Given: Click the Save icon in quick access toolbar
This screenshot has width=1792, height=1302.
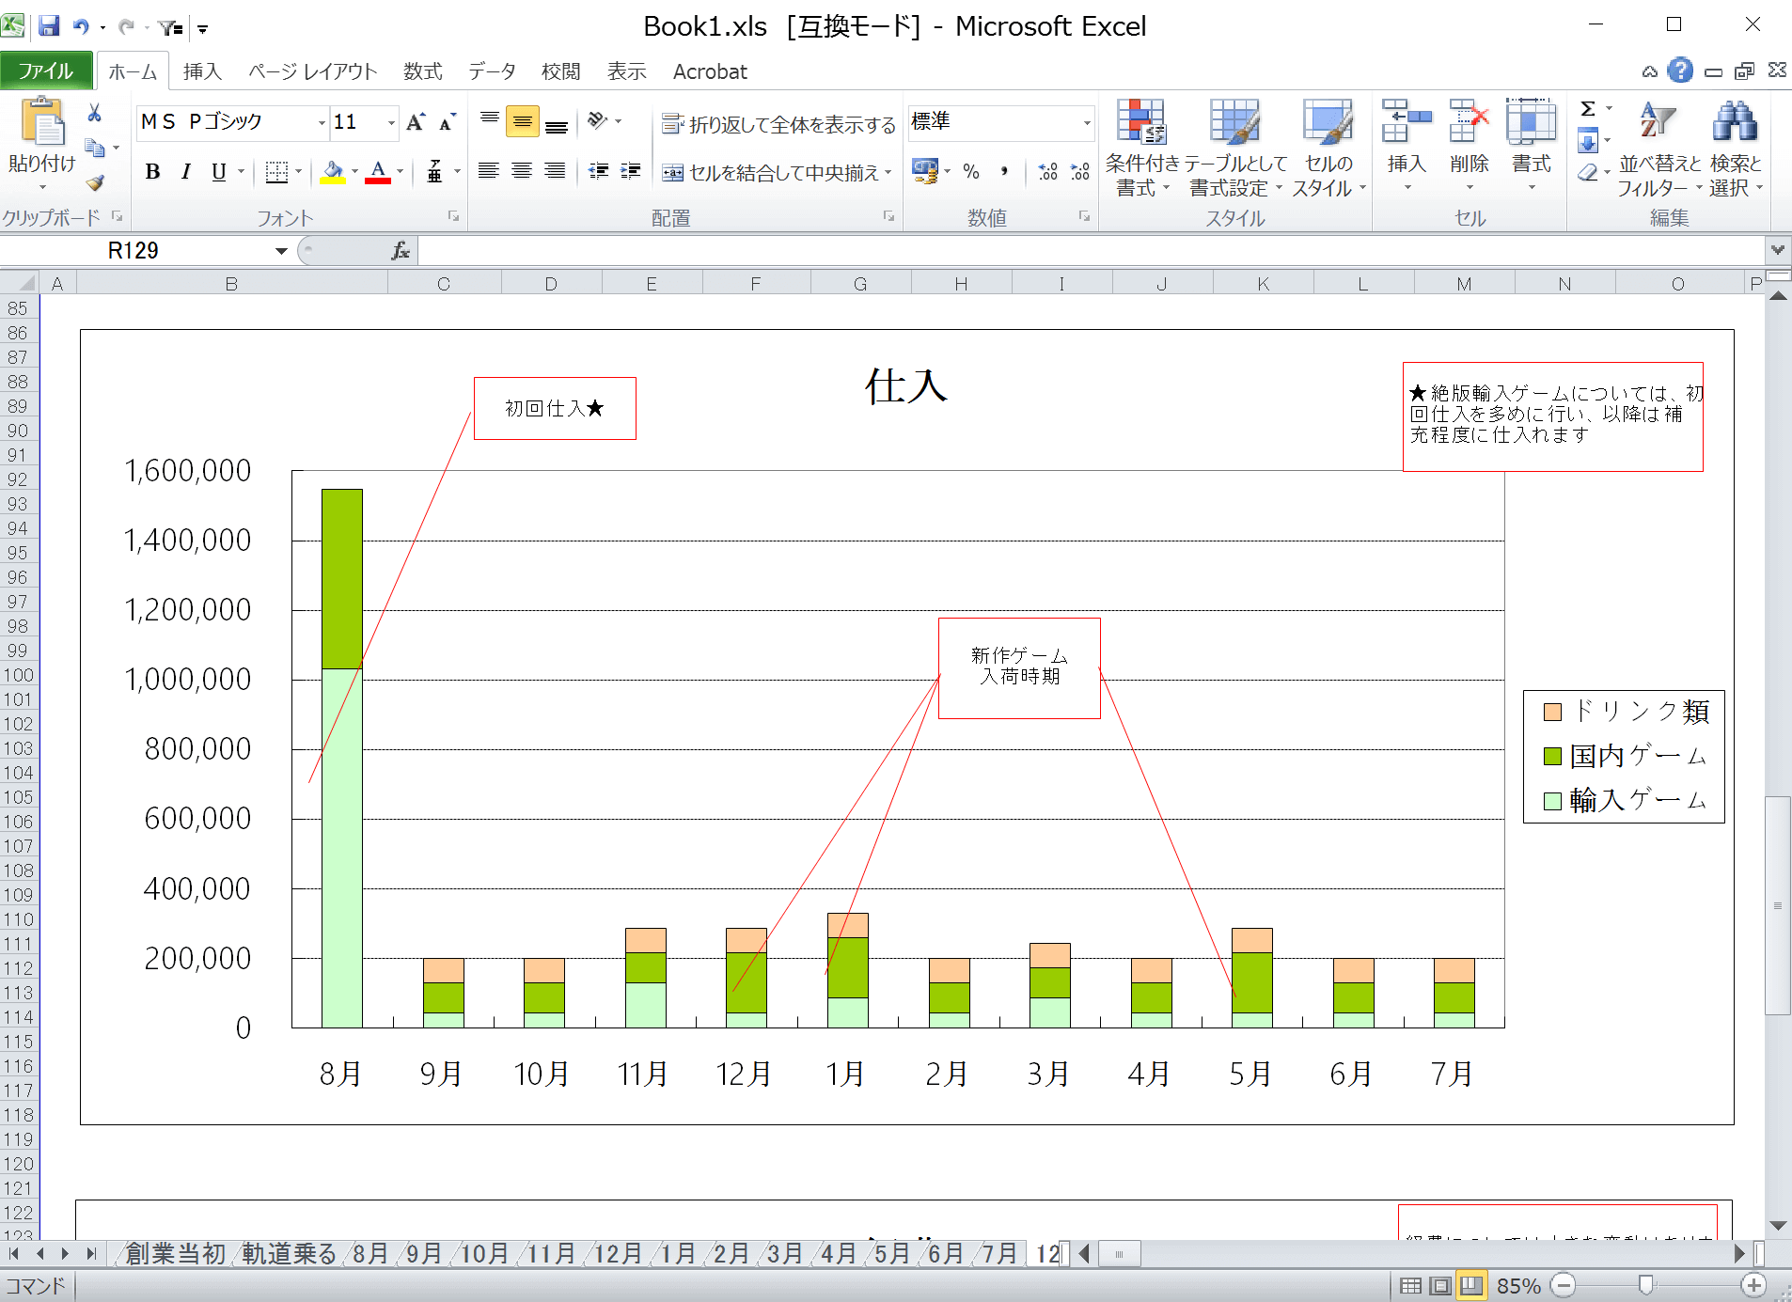Looking at the screenshot, I should pyautogui.click(x=49, y=26).
